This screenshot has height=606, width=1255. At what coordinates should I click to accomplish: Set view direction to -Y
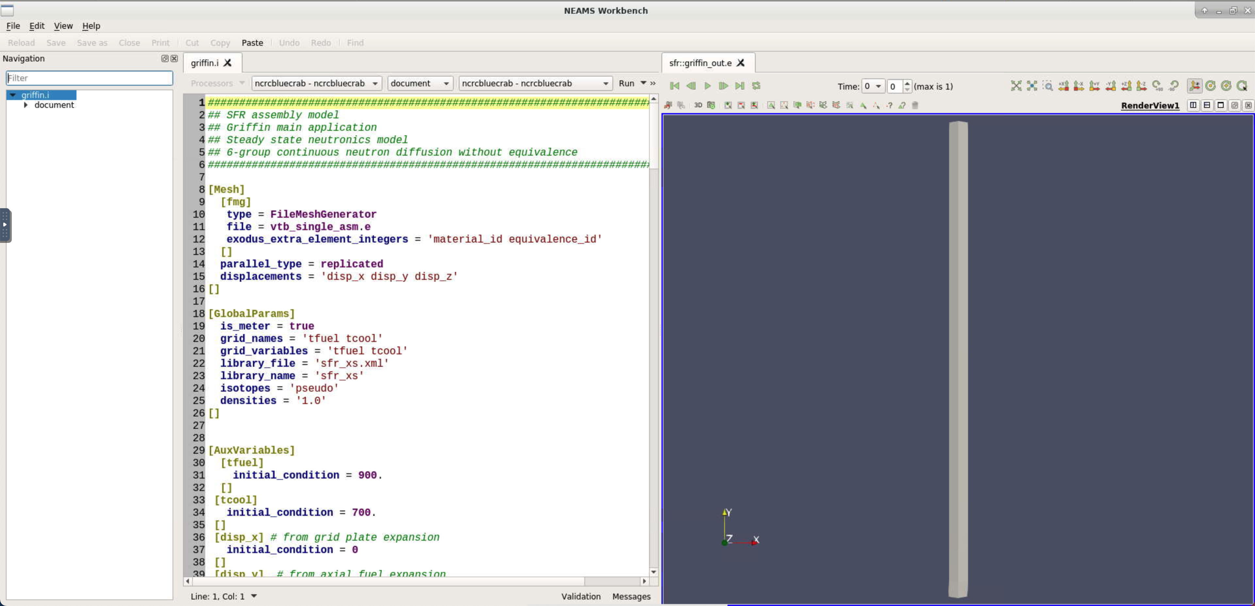click(x=1111, y=86)
